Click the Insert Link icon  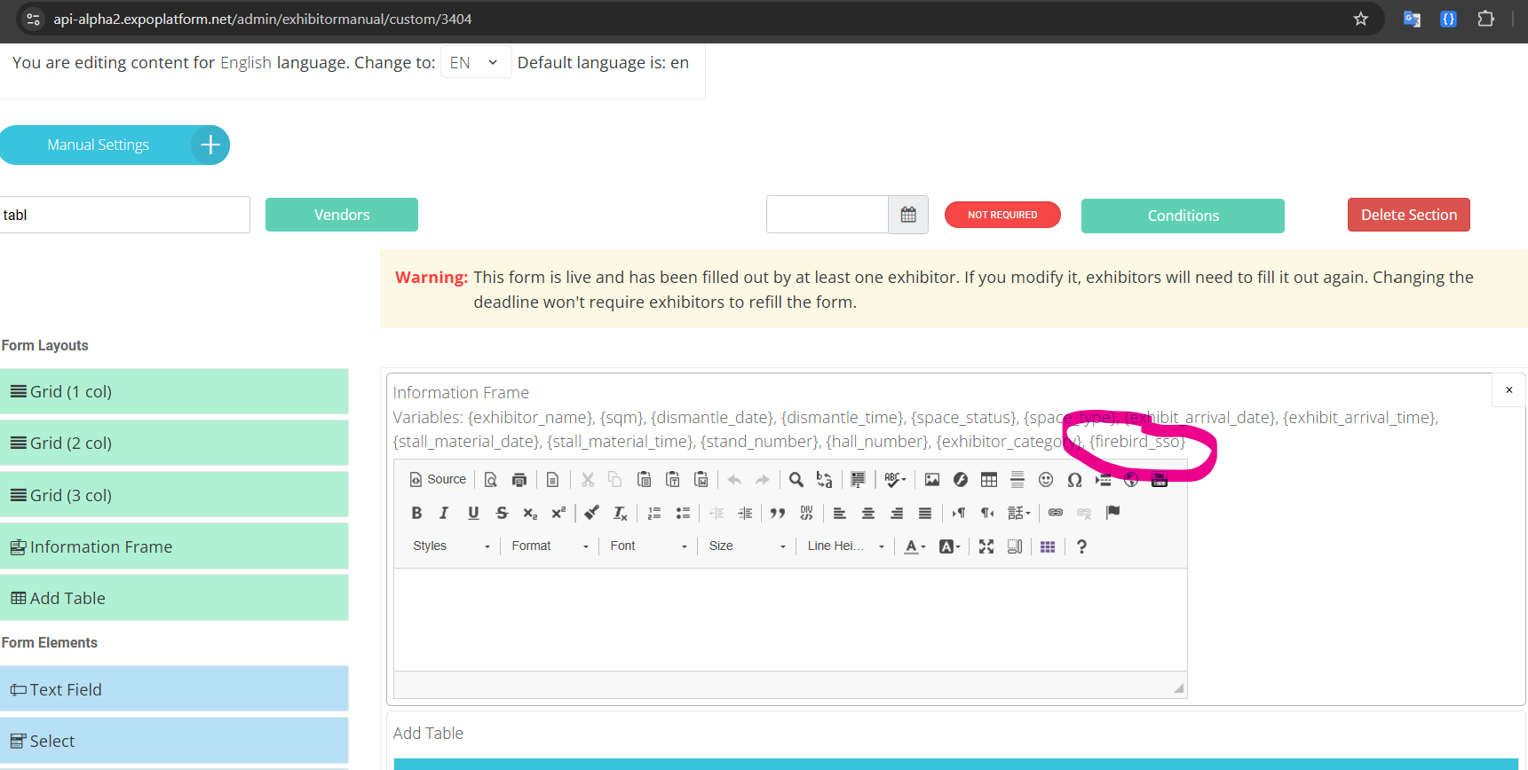(x=1056, y=513)
